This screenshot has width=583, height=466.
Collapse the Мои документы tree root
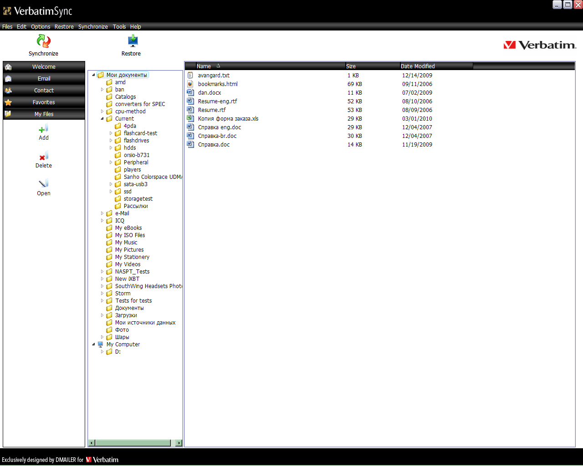pyautogui.click(x=93, y=75)
